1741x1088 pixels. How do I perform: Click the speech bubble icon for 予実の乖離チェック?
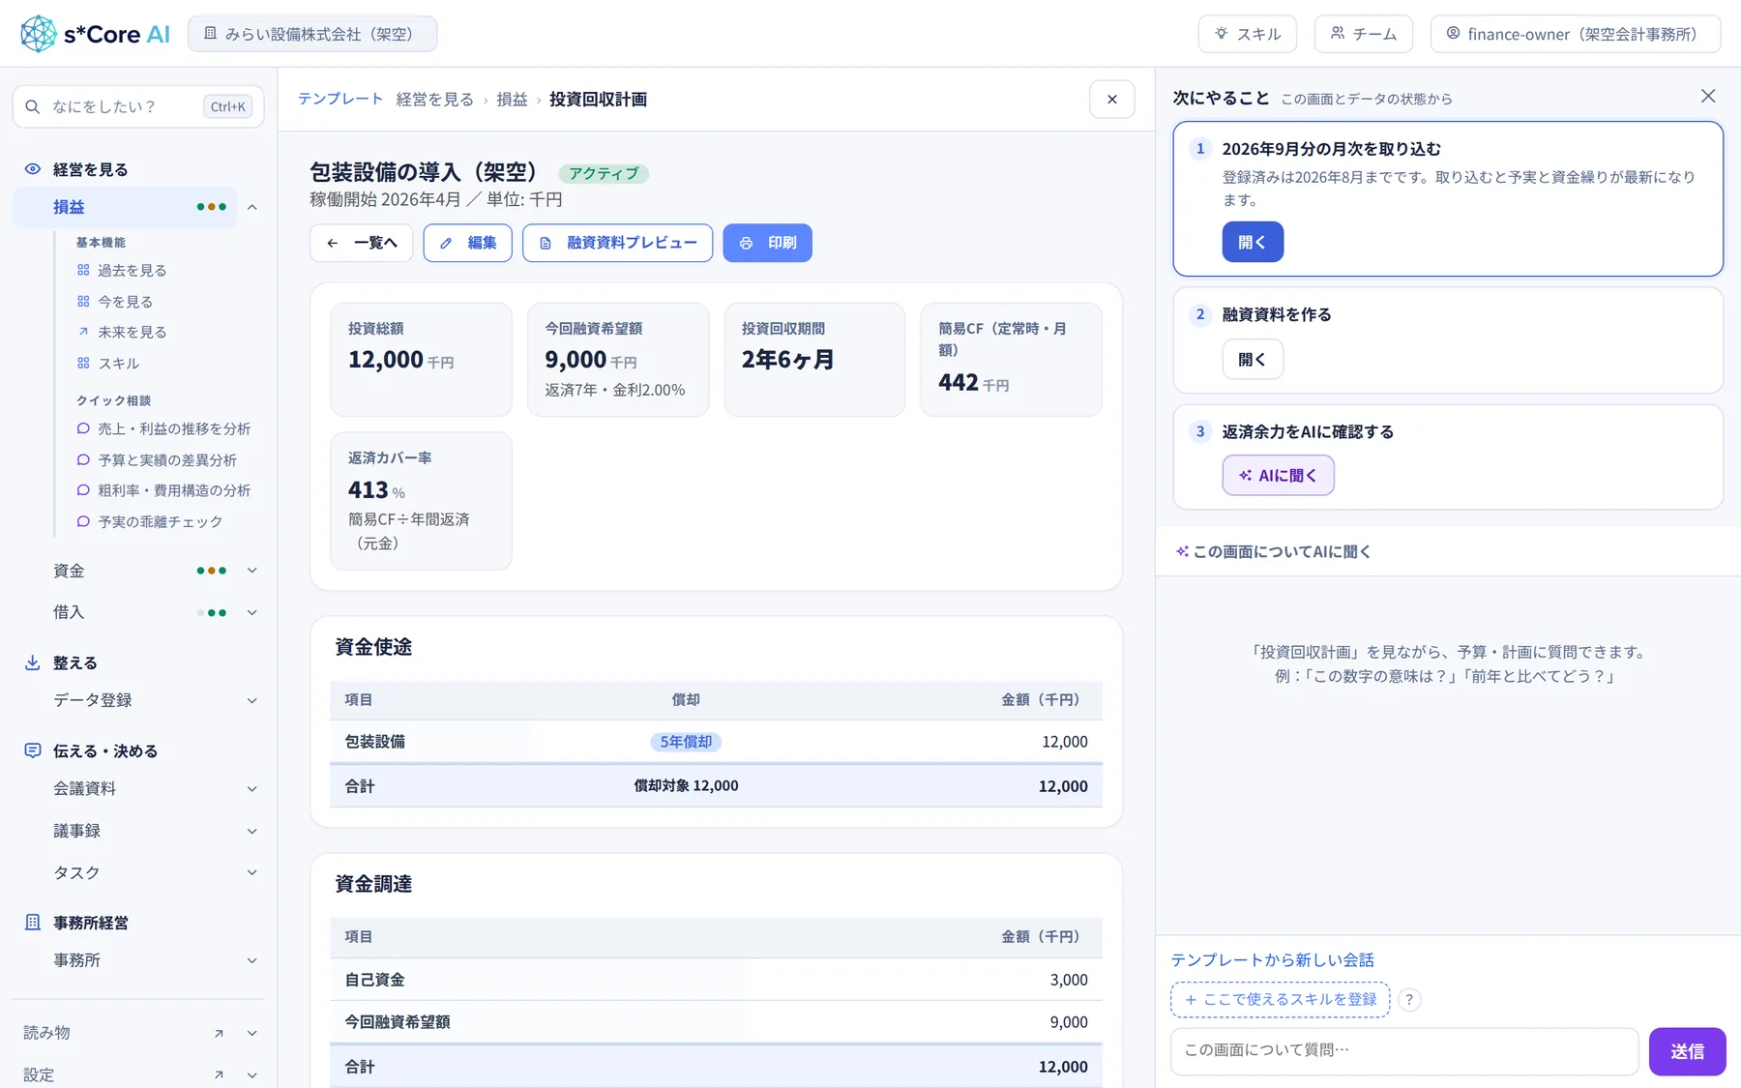[83, 521]
